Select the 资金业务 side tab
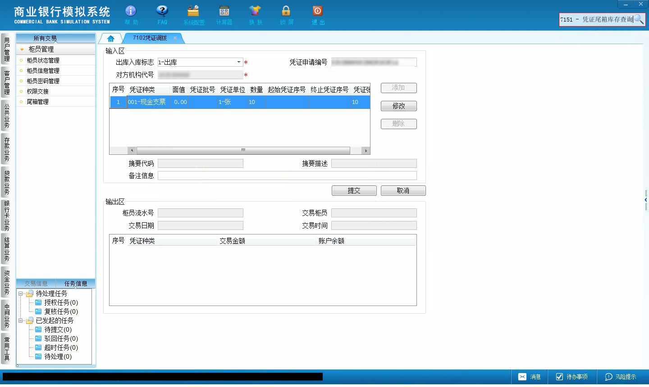Screen dimensions: 649x387 click(x=7, y=282)
